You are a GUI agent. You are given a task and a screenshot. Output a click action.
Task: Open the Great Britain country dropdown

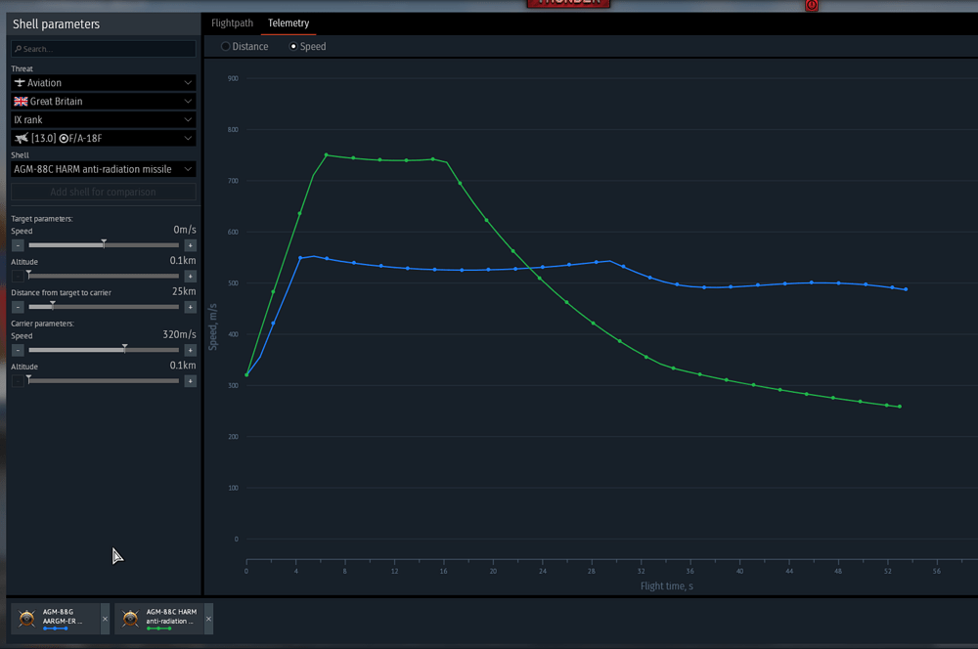104,101
